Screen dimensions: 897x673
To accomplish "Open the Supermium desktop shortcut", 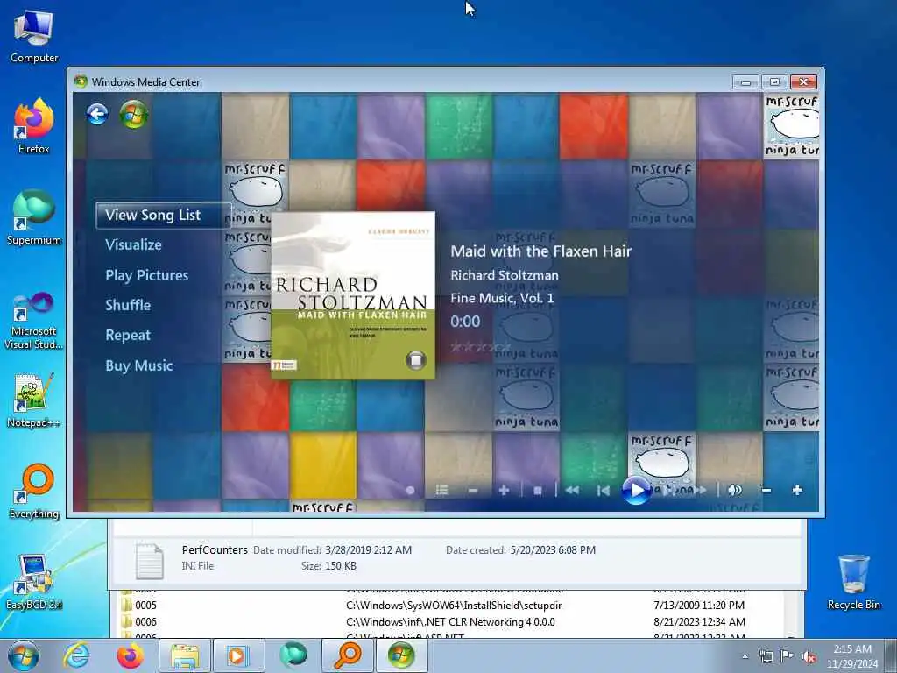I will click(x=34, y=217).
